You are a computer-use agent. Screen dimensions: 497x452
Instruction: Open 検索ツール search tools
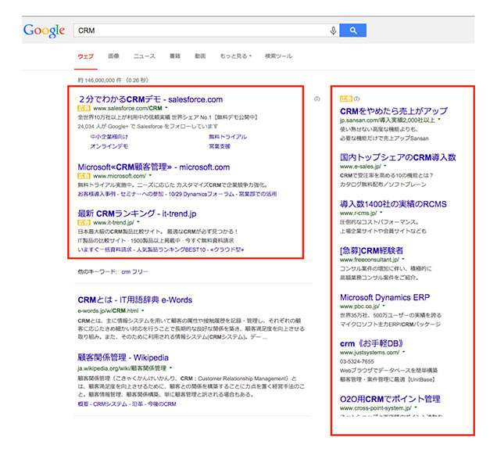coord(278,56)
